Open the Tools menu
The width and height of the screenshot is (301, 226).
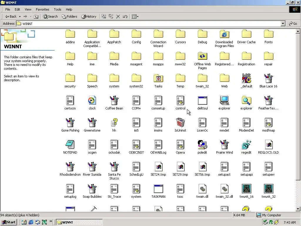point(57,9)
